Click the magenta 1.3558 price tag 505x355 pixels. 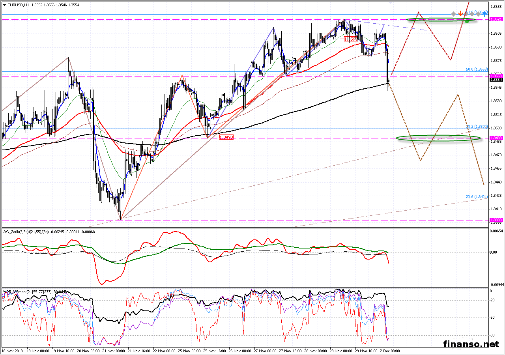(x=496, y=76)
